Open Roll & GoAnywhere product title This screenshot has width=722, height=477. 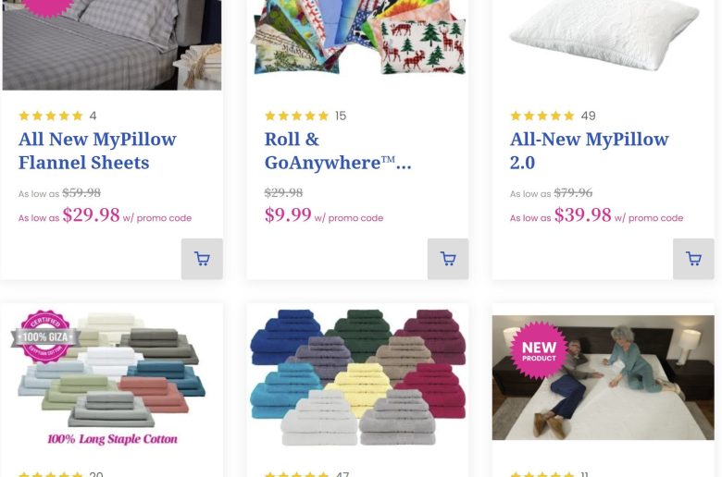click(338, 151)
